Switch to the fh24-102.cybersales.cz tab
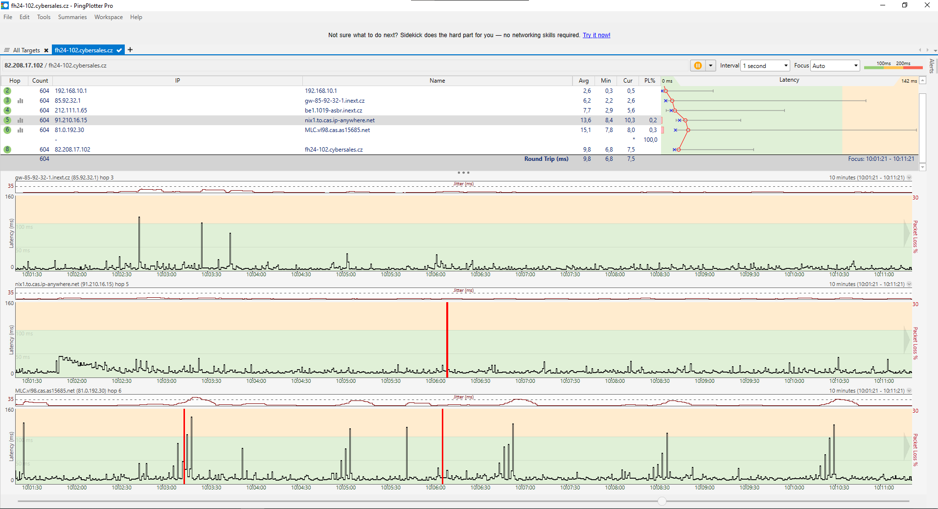This screenshot has width=938, height=509. tap(84, 50)
